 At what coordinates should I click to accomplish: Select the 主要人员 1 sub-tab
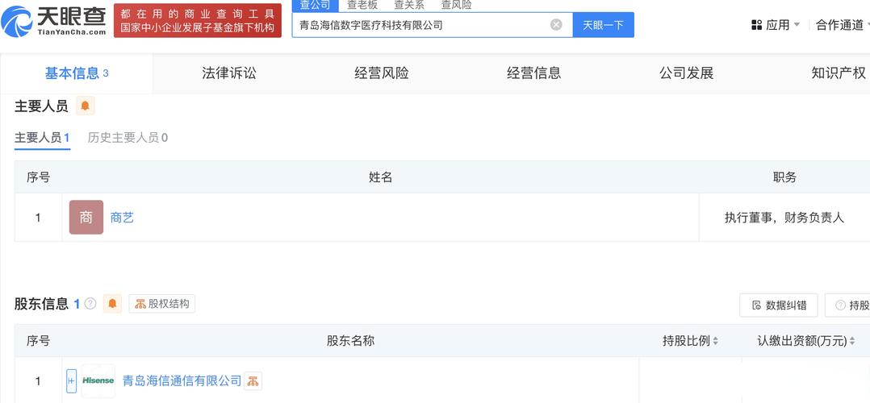pyautogui.click(x=42, y=138)
